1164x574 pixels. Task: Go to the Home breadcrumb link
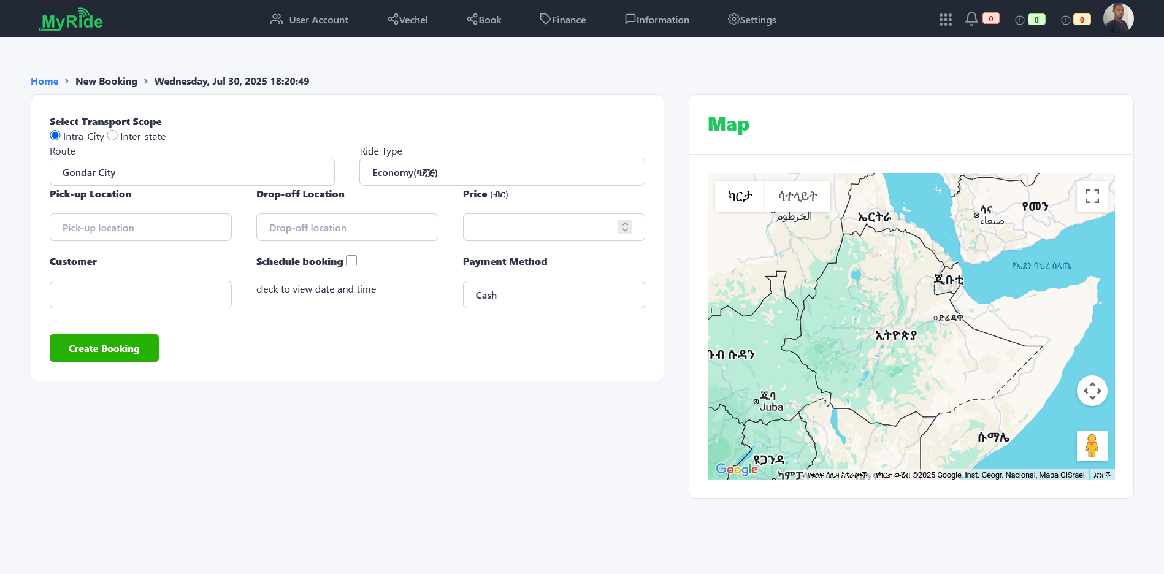[45, 81]
